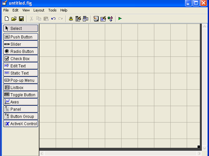Open the File menu
Screen dimensions: 209x156
point(6,10)
